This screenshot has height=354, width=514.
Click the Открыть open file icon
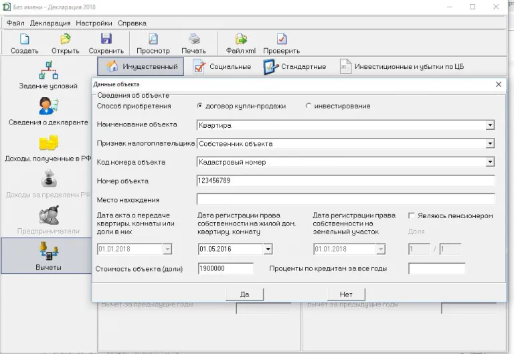65,39
